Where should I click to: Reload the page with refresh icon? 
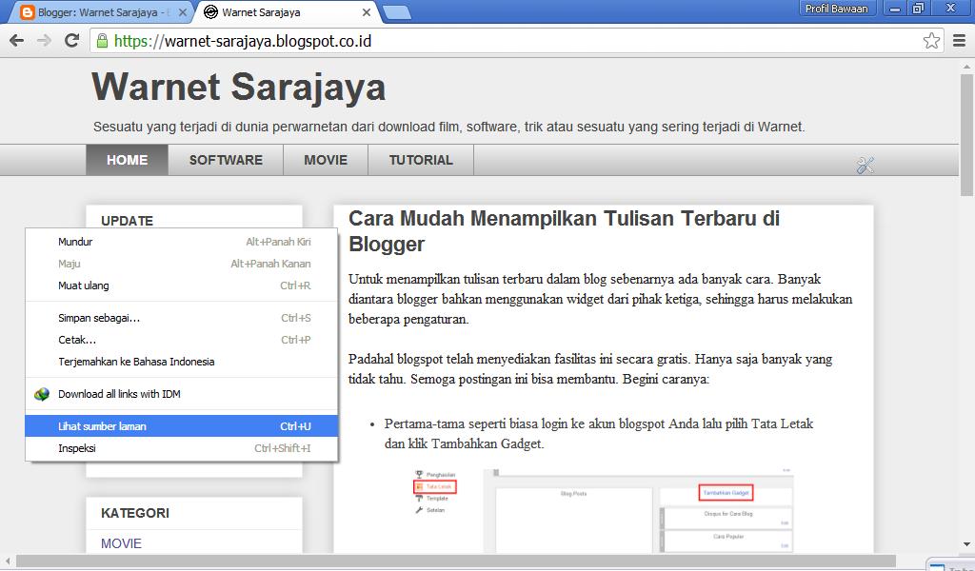click(x=71, y=41)
